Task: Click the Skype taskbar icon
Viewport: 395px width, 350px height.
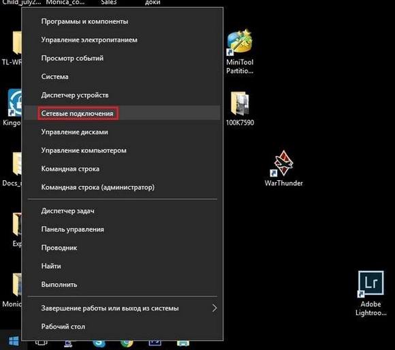Action: click(99, 343)
